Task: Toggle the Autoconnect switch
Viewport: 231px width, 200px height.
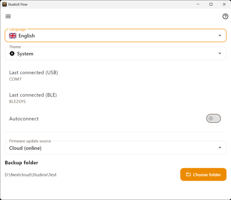Action: (x=213, y=118)
